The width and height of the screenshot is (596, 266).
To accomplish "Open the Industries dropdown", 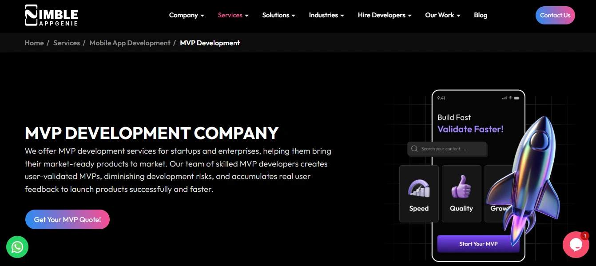I will point(326,15).
